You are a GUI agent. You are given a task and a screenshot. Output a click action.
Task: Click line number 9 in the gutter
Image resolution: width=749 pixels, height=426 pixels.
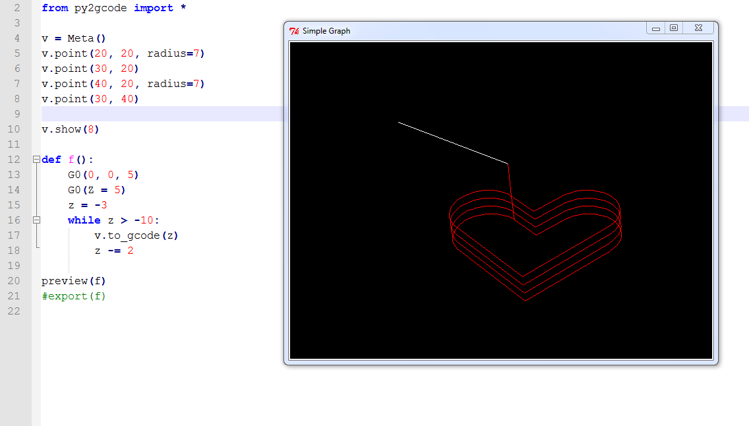click(17, 114)
